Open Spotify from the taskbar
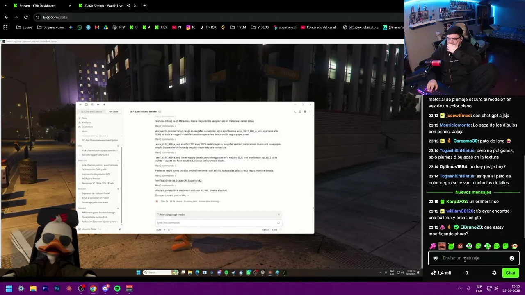 pyautogui.click(x=117, y=288)
